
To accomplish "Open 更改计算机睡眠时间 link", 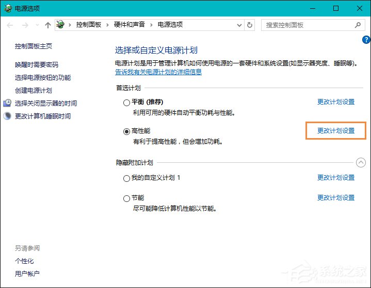I will [43, 116].
